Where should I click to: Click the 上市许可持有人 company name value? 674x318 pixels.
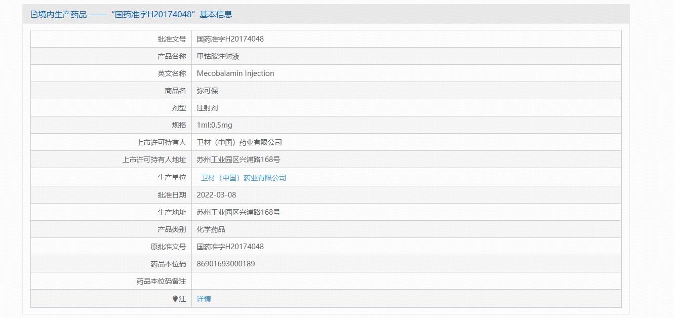click(239, 142)
